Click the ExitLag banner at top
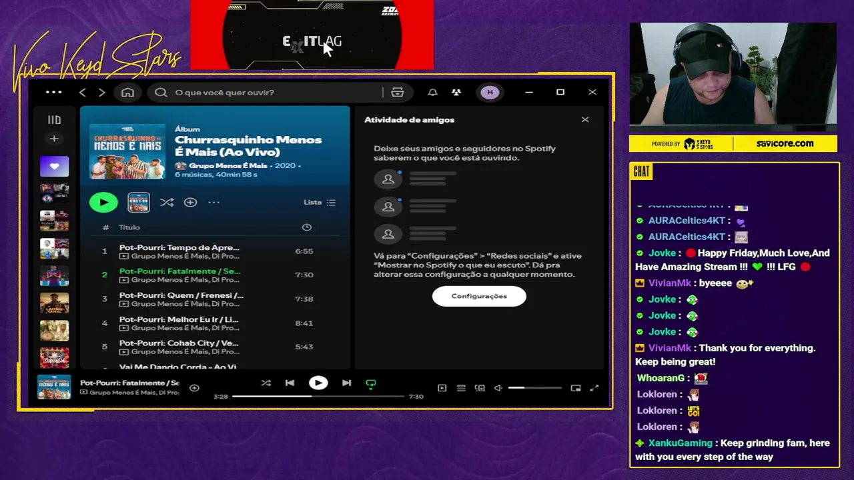The width and height of the screenshot is (854, 480). [x=312, y=35]
